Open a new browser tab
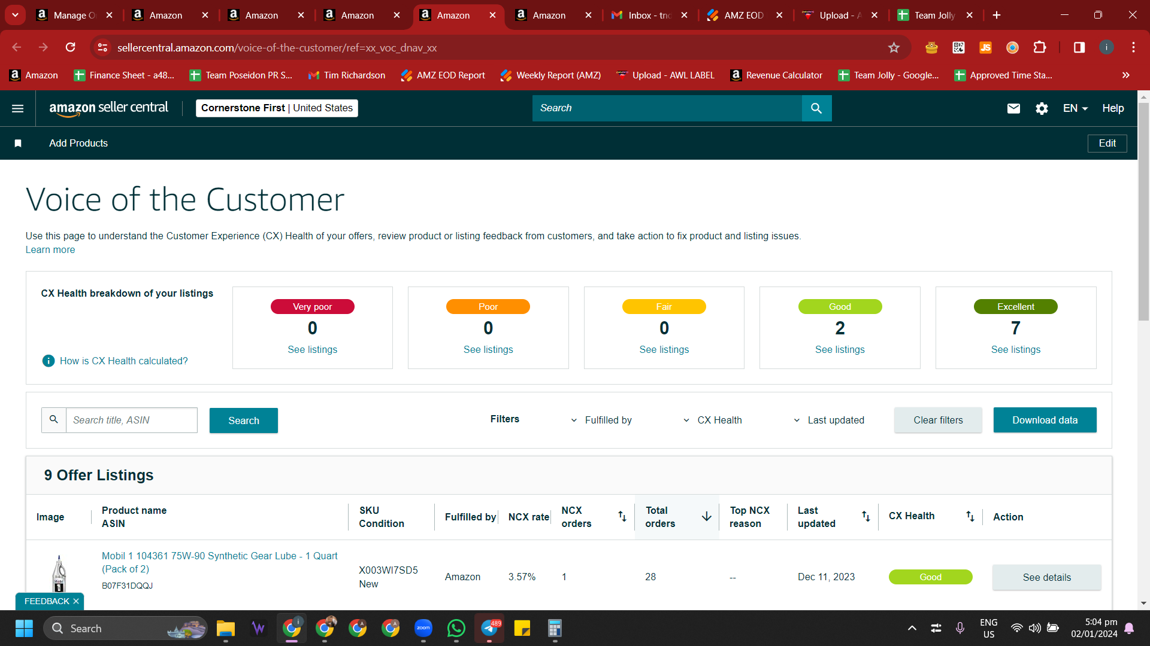Screen dimensions: 1150x646 [997, 15]
